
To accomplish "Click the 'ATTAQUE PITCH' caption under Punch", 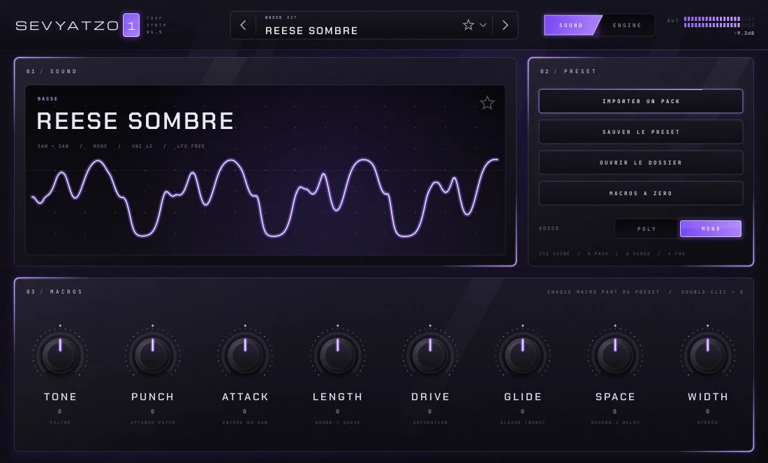I will (x=153, y=423).
